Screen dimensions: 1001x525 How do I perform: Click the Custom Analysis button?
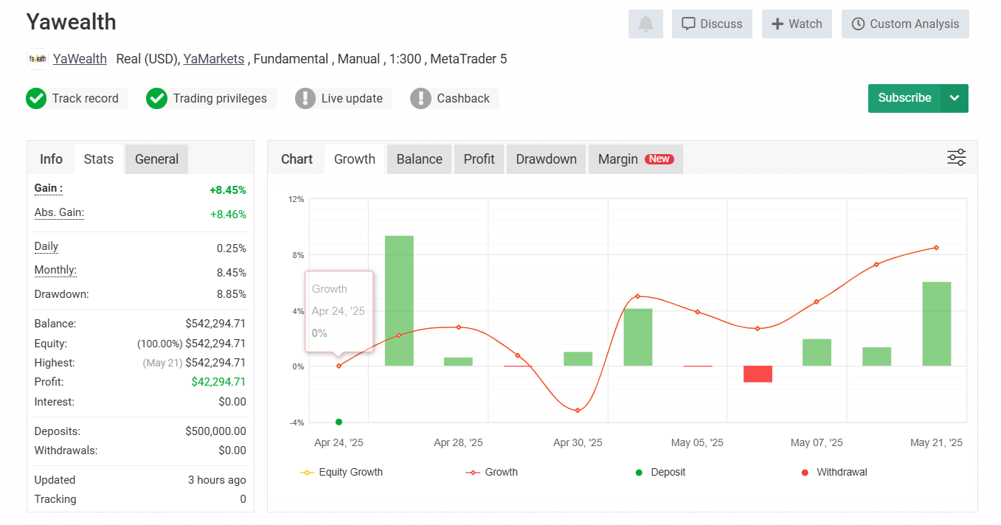pos(905,24)
